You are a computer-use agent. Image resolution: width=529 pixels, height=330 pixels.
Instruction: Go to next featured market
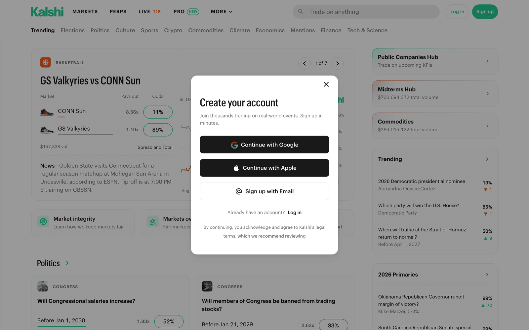338,63
